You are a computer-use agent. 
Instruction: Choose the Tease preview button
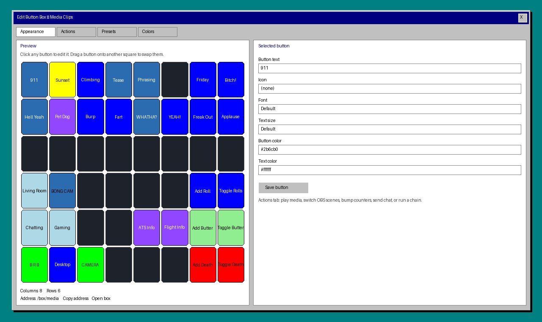(119, 80)
